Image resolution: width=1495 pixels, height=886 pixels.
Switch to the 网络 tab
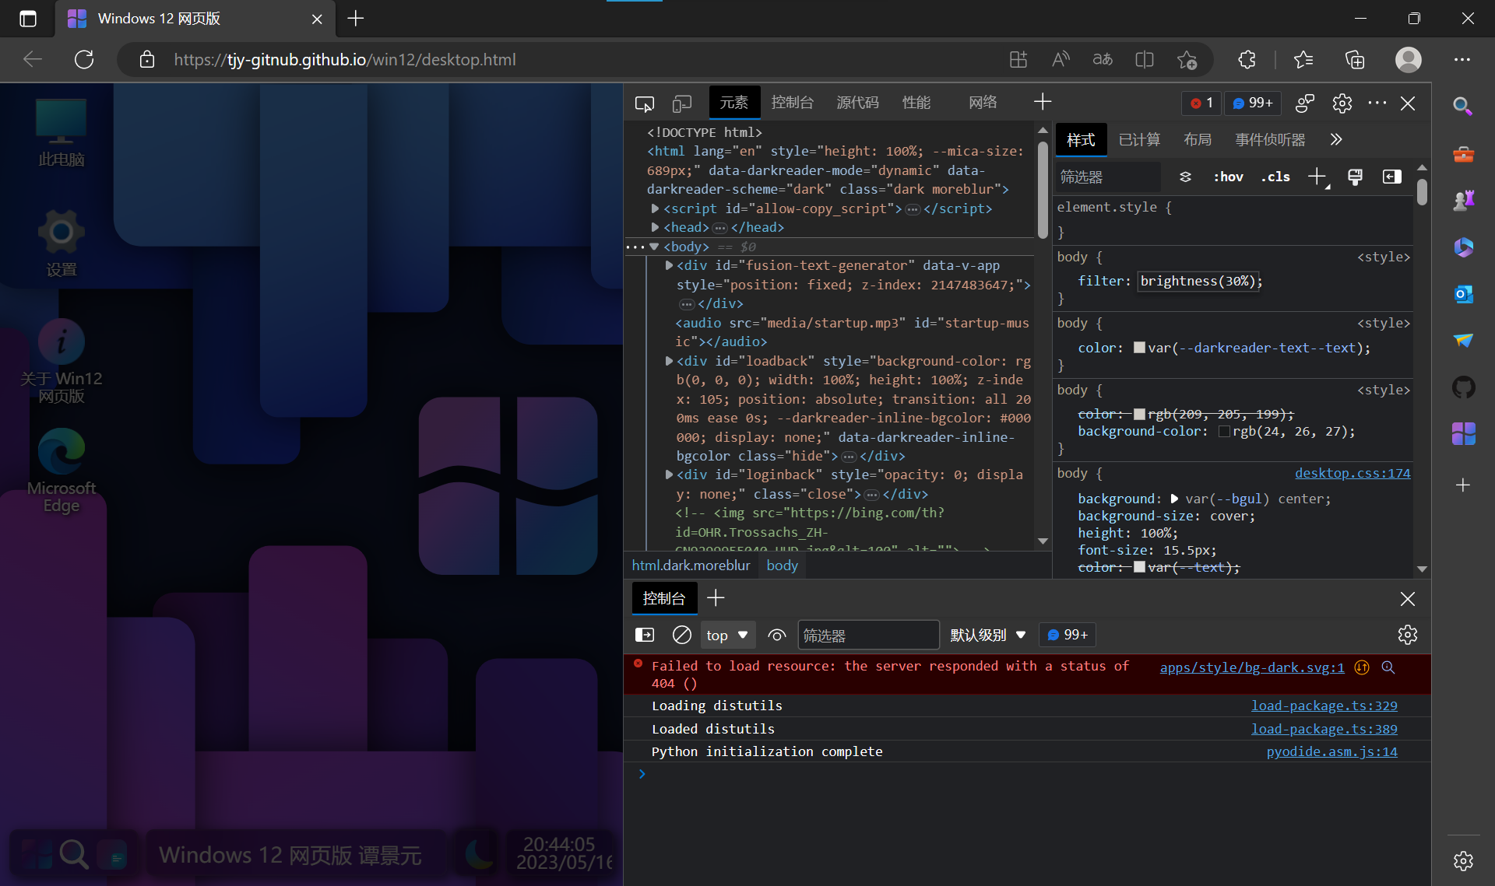[x=983, y=102]
